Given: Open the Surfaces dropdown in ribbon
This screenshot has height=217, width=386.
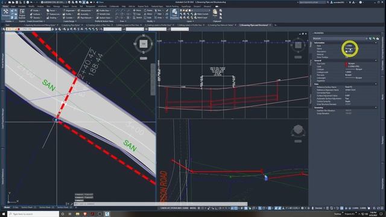Looking at the screenshot, I should click(x=36, y=14).
